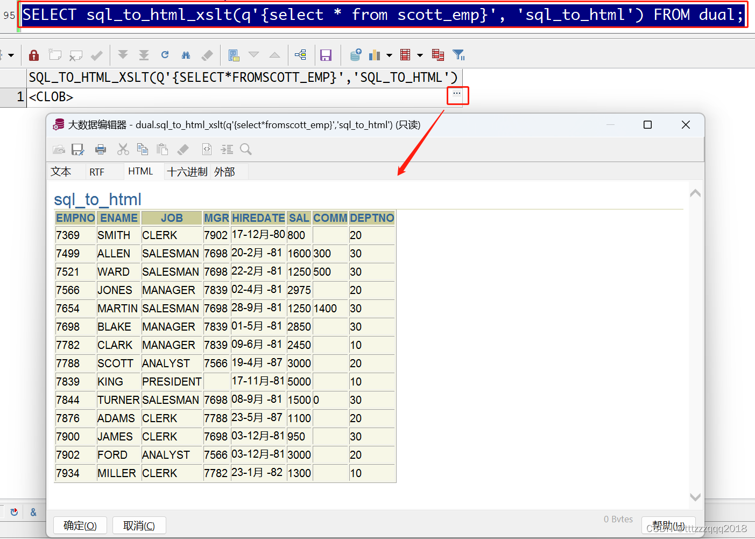Click the save icon in large data editor

point(78,149)
